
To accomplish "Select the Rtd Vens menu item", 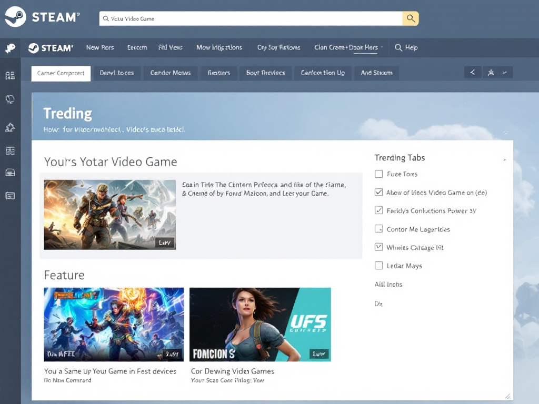I will tap(171, 47).
